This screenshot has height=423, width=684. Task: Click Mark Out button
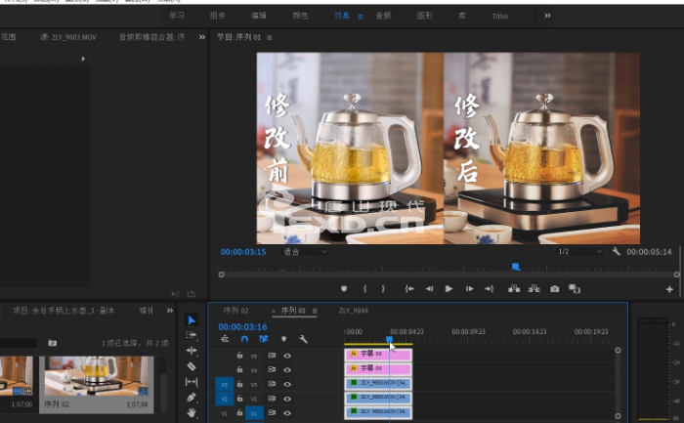tap(383, 289)
